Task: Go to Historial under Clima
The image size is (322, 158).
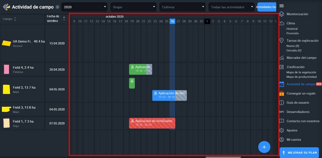Action: [292, 29]
